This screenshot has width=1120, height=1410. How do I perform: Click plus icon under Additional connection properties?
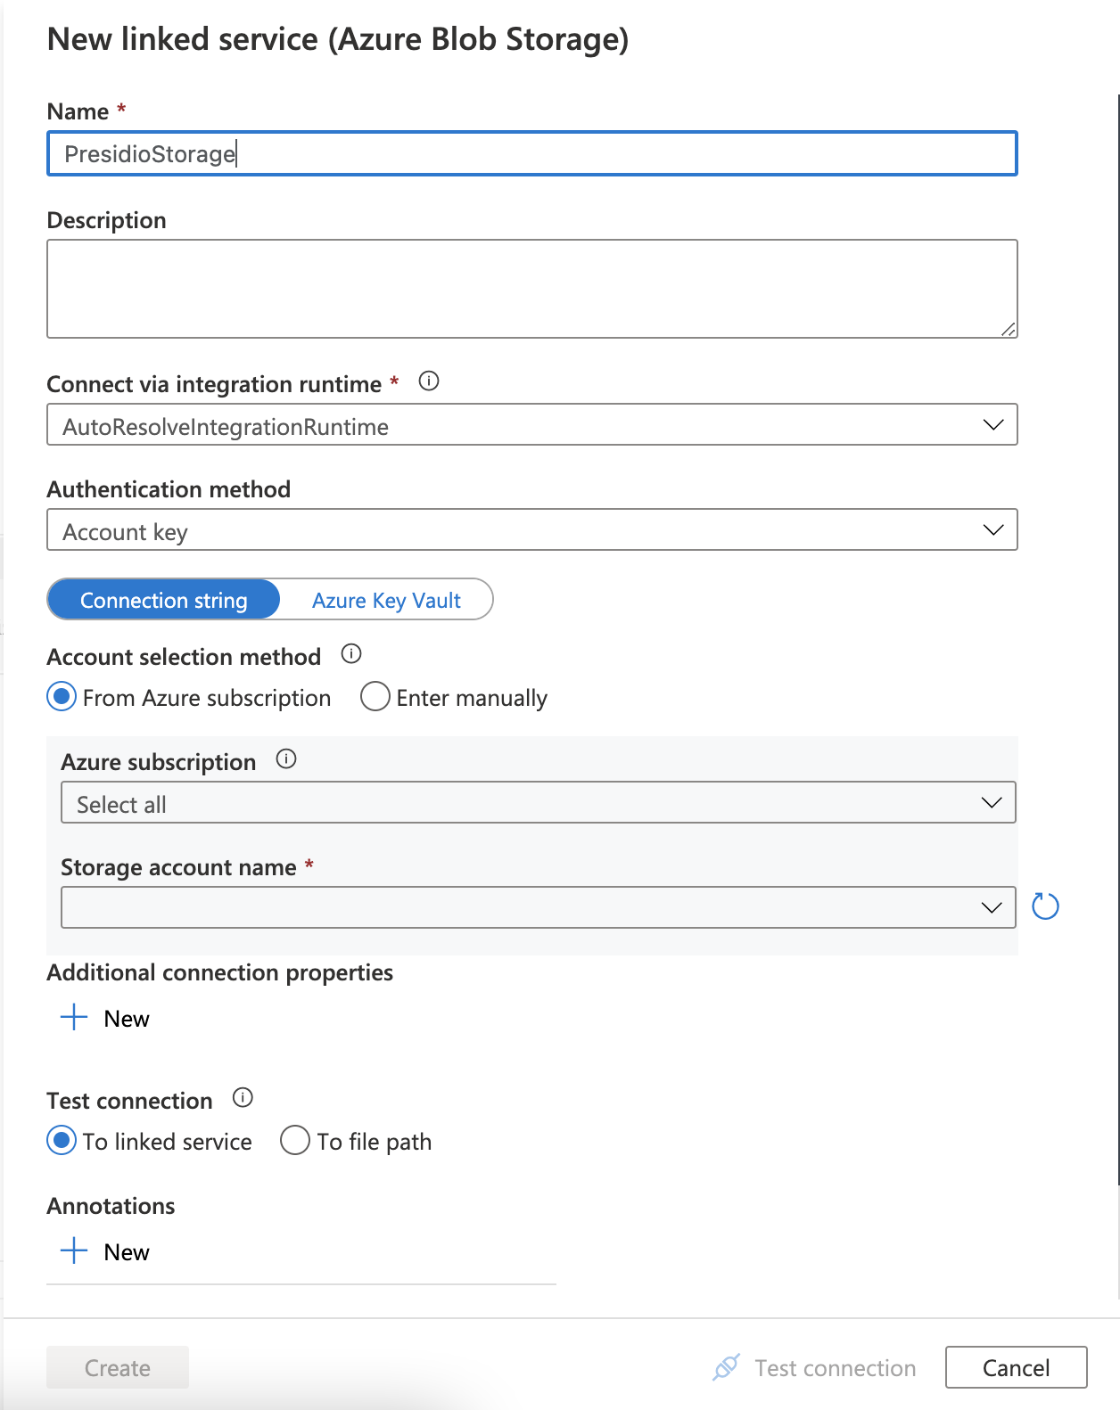[74, 1018]
